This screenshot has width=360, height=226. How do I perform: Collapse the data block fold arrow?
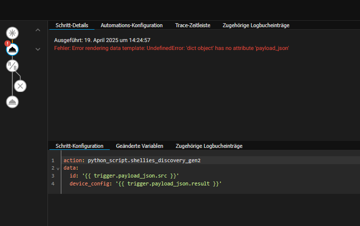(58, 169)
